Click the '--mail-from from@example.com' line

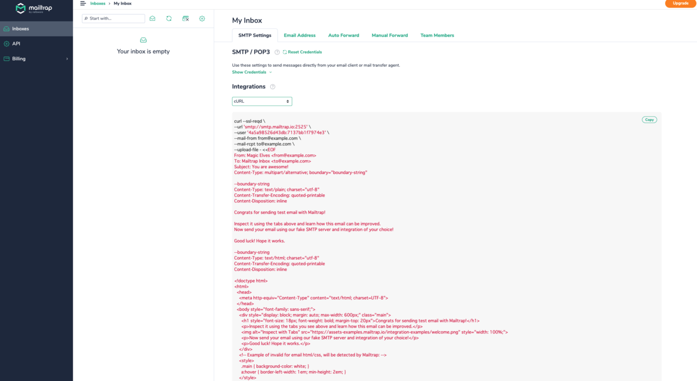pyautogui.click(x=267, y=138)
